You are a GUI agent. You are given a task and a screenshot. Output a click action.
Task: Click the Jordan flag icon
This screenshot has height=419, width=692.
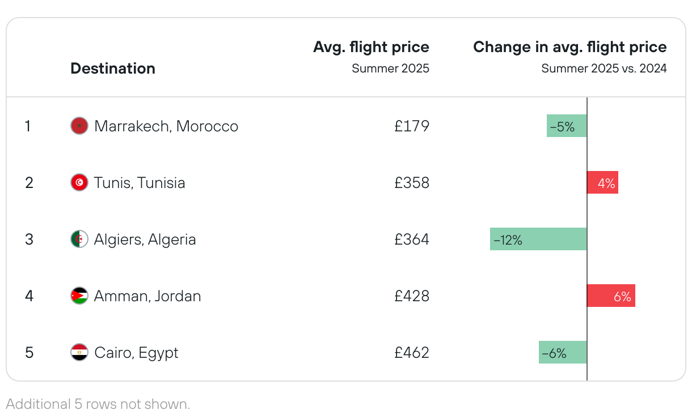pyautogui.click(x=79, y=296)
